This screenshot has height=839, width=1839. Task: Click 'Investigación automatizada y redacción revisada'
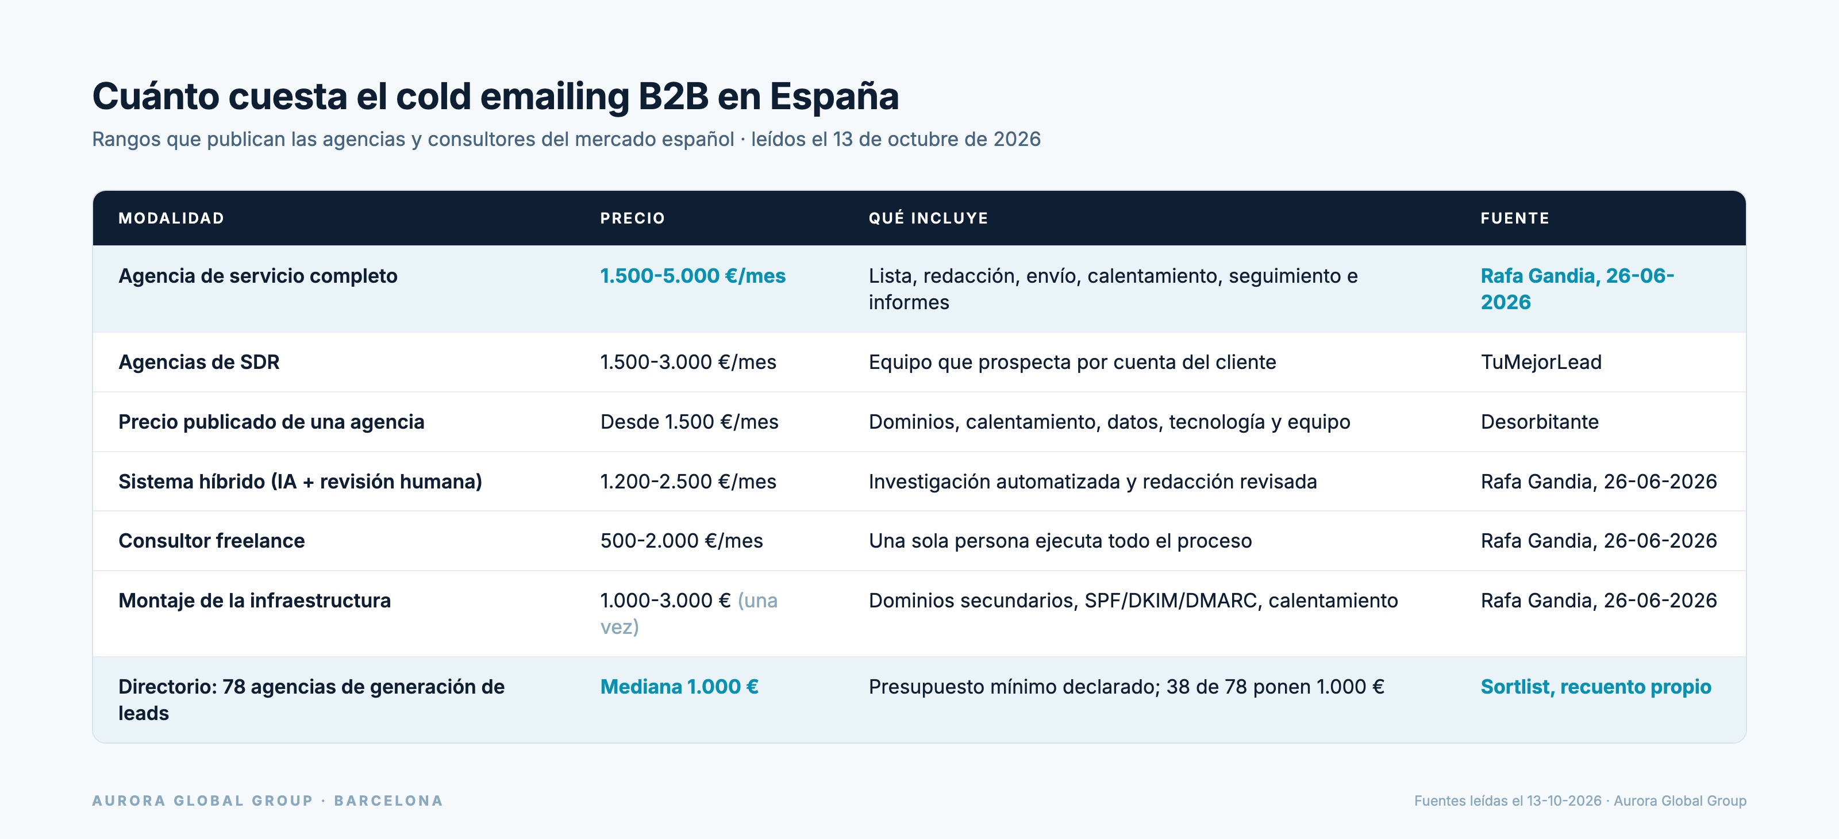click(1092, 482)
